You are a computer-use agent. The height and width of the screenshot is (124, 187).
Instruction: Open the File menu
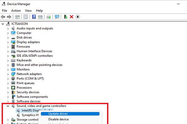point(5,11)
